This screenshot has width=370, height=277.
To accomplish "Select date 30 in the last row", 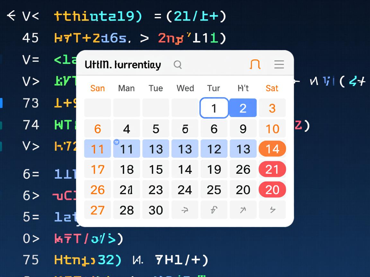I will 156,210.
